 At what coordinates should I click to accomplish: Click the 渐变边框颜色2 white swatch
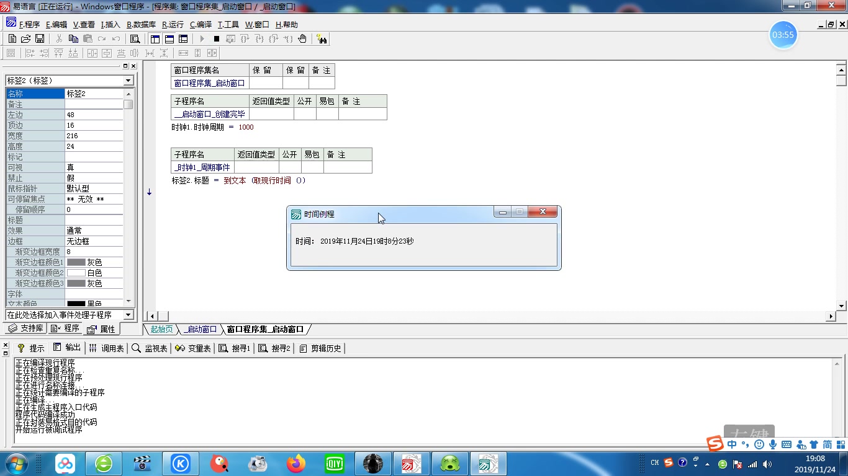click(76, 273)
